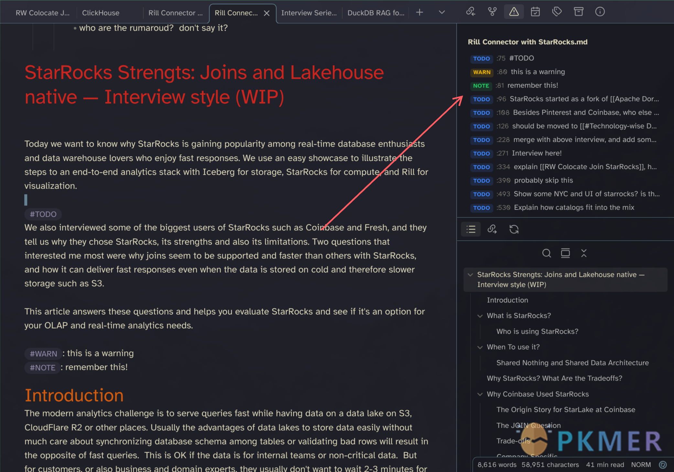Open the backlinks panel icon in the top bar

[x=471, y=12]
